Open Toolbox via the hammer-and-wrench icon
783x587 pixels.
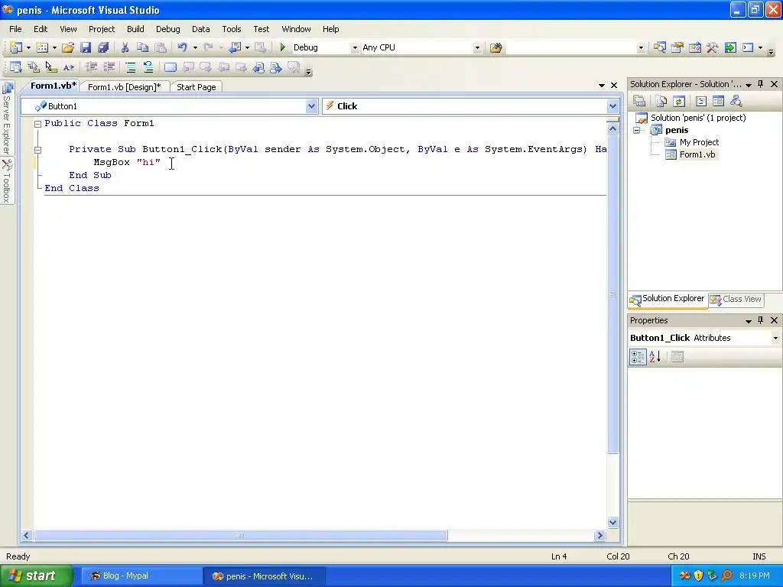click(713, 47)
